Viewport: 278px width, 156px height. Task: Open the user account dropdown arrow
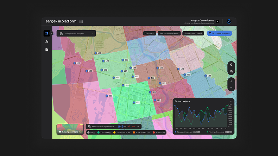click(x=217, y=21)
